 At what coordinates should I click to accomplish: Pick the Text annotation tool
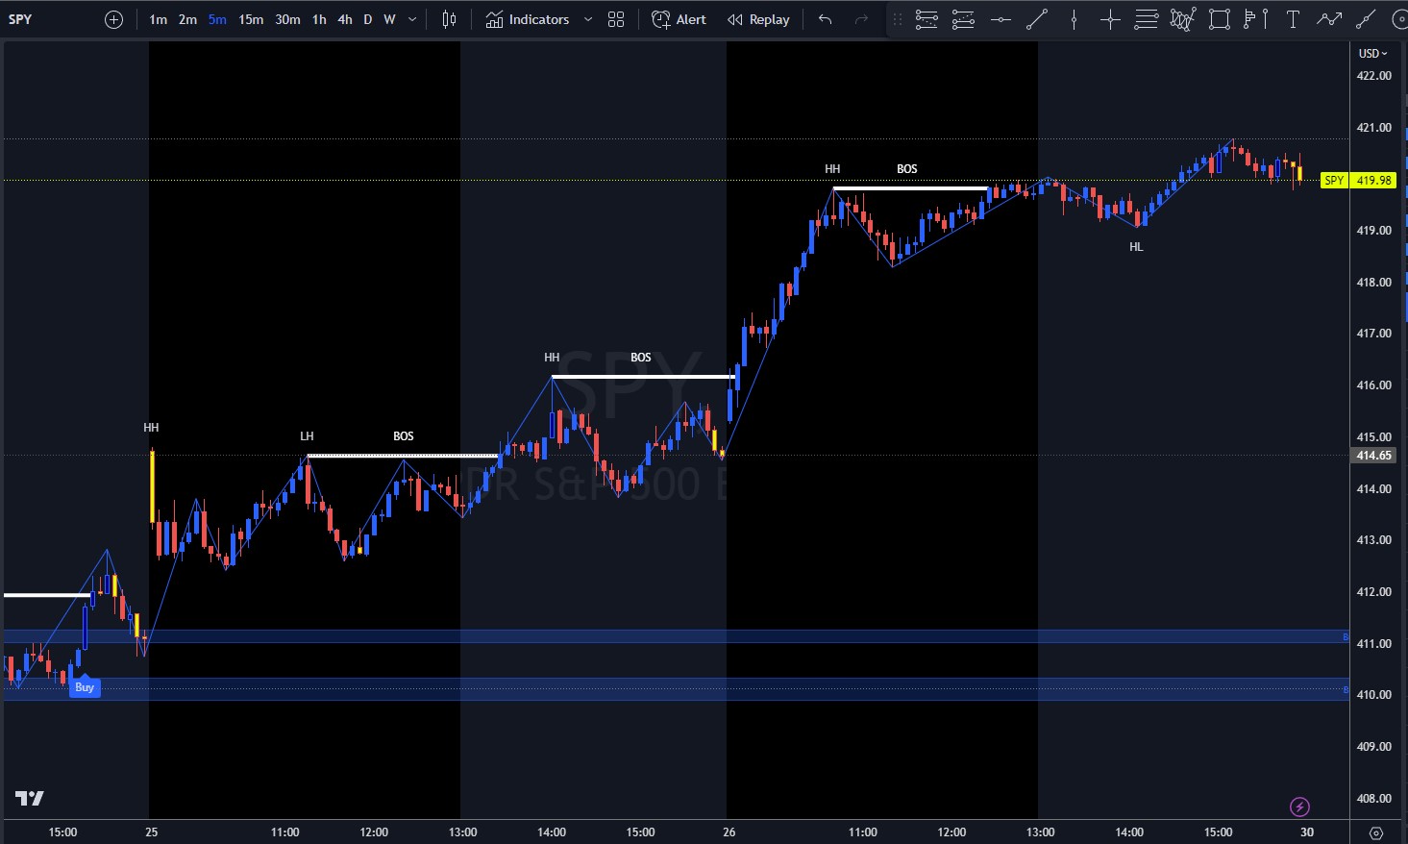pyautogui.click(x=1293, y=19)
